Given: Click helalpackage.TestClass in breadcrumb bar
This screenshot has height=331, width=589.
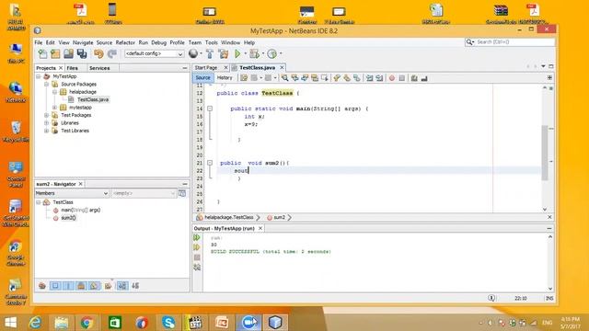Looking at the screenshot, I should click(228, 217).
